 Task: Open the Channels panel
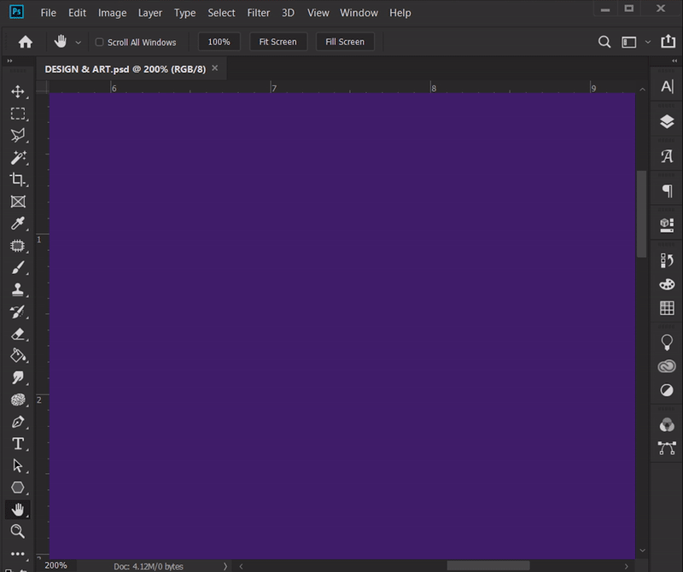tap(667, 425)
